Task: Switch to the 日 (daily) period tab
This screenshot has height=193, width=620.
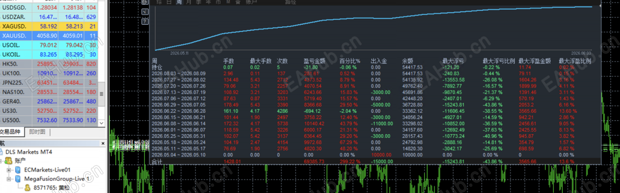Action: coord(169,3)
